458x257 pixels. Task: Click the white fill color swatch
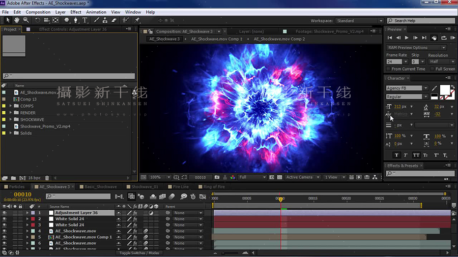(x=445, y=90)
